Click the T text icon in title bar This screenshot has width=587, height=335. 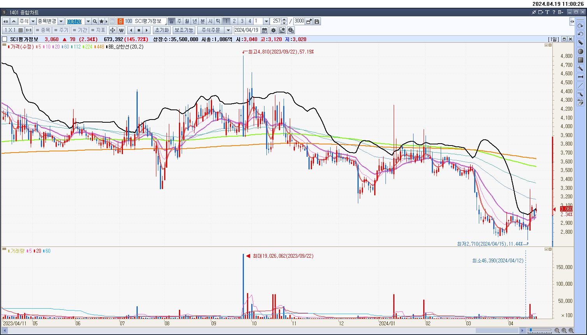(547, 12)
